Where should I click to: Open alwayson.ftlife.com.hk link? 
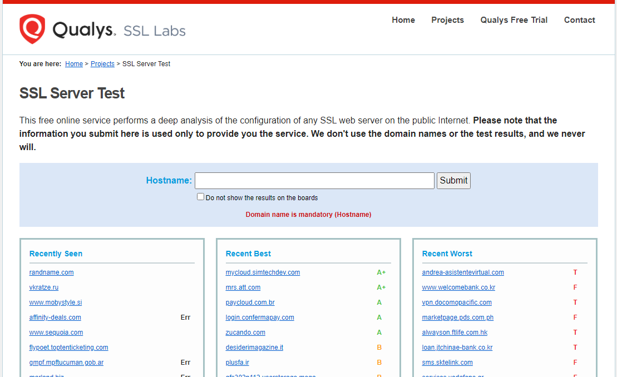(455, 332)
